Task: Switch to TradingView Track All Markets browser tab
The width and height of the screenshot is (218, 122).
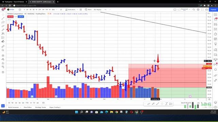Action: click(x=14, y=2)
